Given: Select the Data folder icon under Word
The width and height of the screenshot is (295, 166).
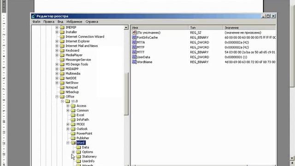Looking at the screenshot, I should (78, 148).
